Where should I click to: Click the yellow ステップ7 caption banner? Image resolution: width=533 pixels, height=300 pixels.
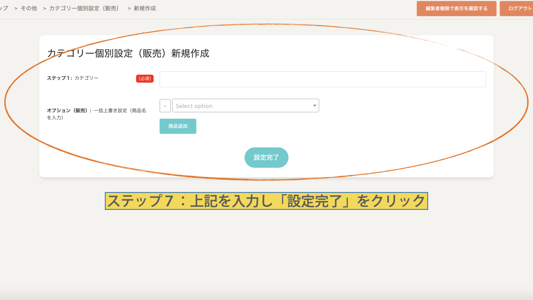pyautogui.click(x=266, y=201)
